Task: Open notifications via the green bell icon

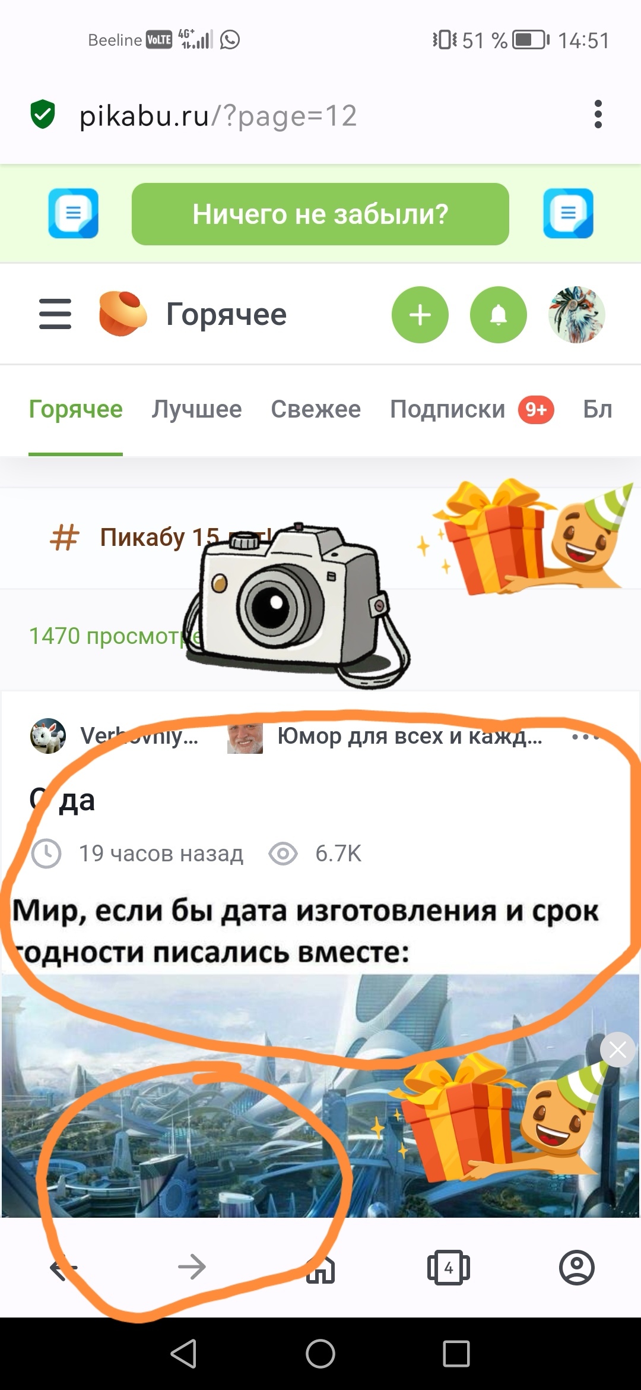Action: coord(499,315)
